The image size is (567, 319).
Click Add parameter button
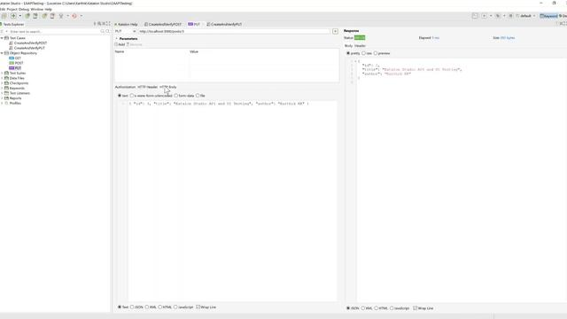click(x=120, y=44)
